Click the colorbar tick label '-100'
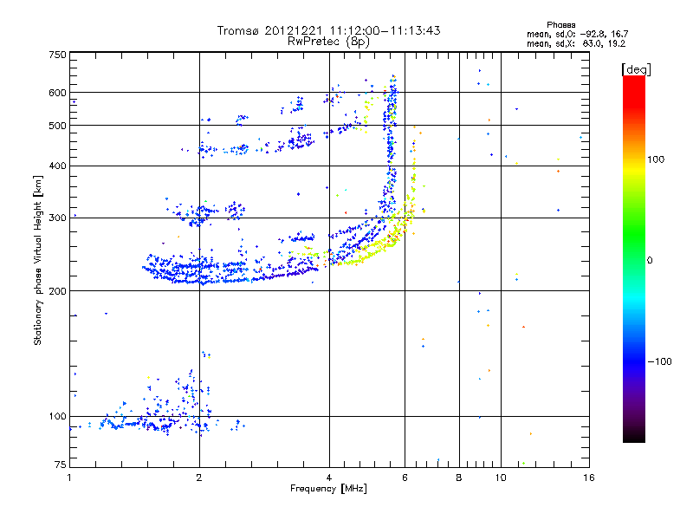 point(659,361)
